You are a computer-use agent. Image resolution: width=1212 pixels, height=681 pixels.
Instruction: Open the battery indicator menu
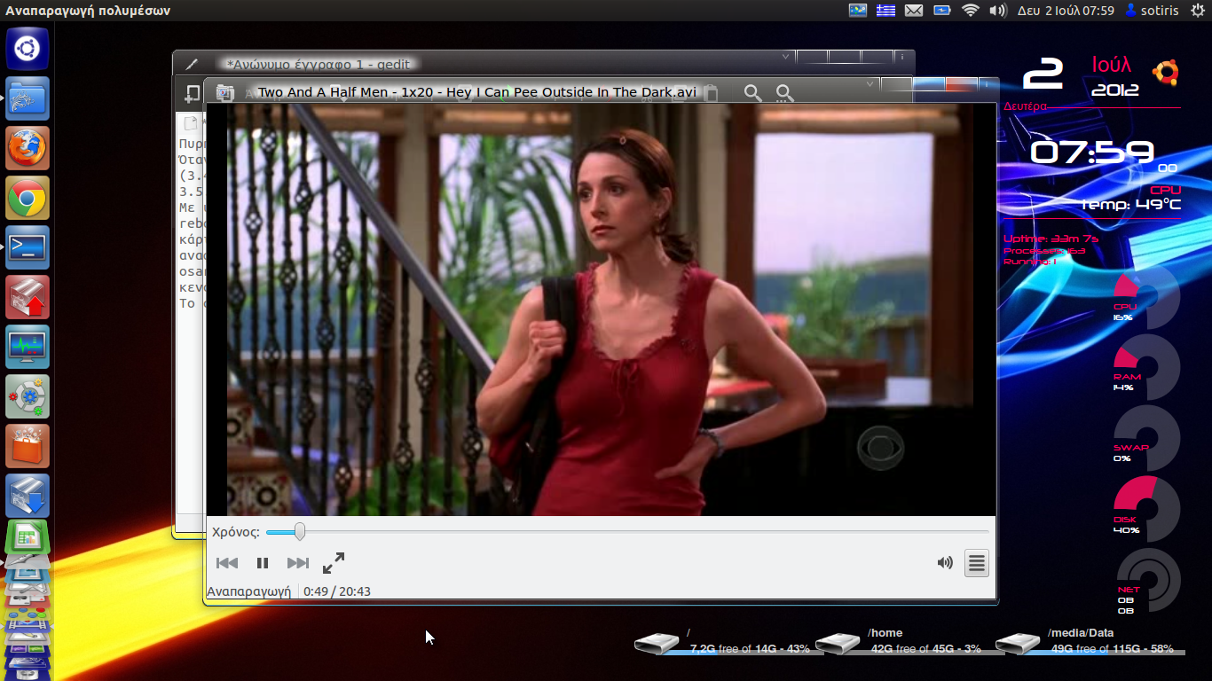[x=942, y=11]
